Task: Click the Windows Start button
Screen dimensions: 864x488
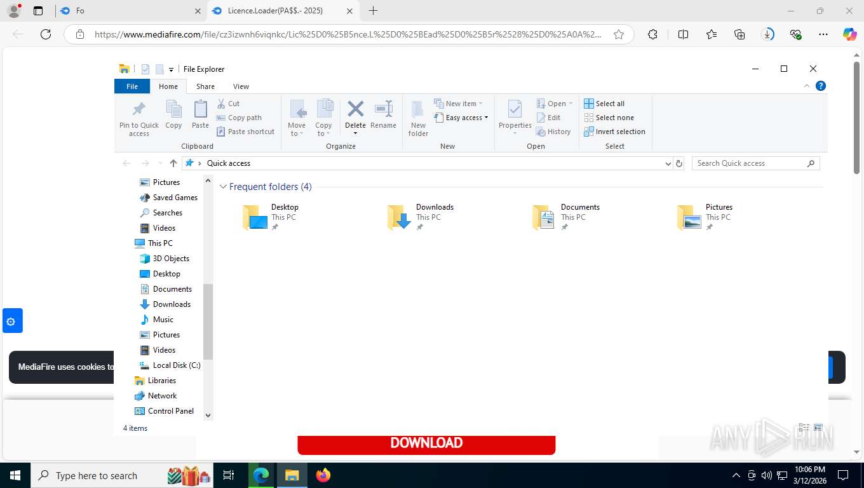Action: tap(15, 475)
